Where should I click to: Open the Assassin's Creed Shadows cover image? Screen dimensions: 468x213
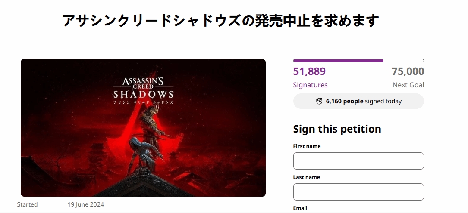(x=143, y=127)
